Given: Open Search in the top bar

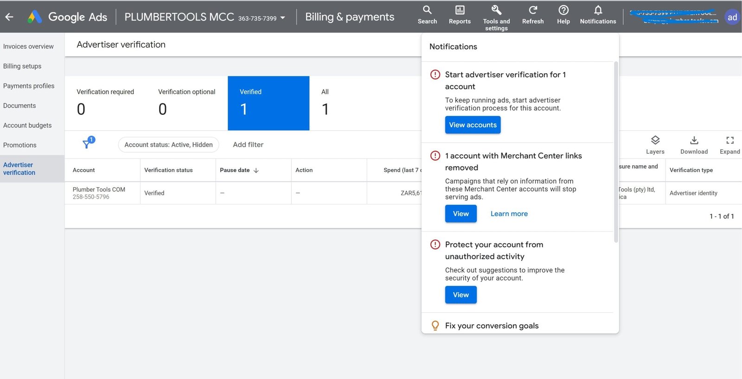Looking at the screenshot, I should pos(427,15).
